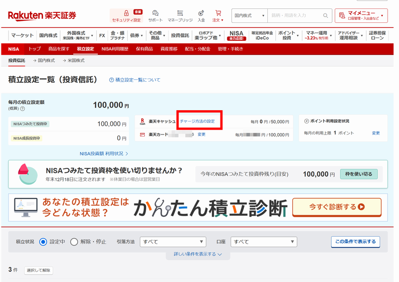Click the monitor icon in the diagnosis banner
399x282 pixels.
(26, 207)
